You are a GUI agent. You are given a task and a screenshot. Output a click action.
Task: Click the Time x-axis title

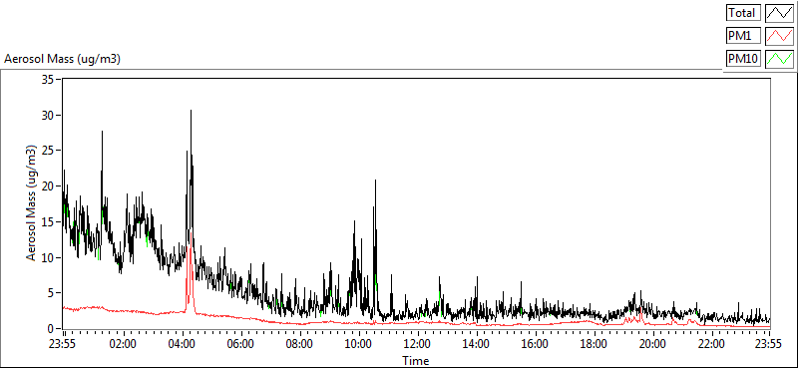tap(416, 361)
